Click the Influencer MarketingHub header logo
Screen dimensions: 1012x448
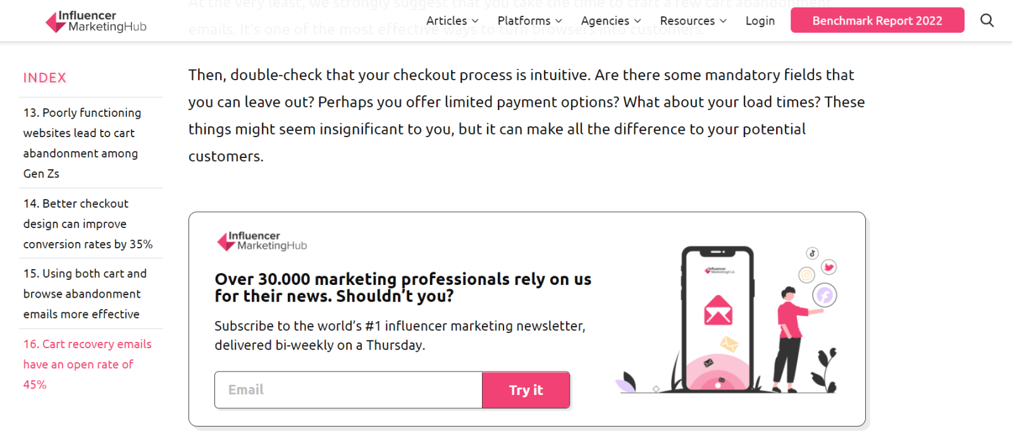pyautogui.click(x=95, y=21)
